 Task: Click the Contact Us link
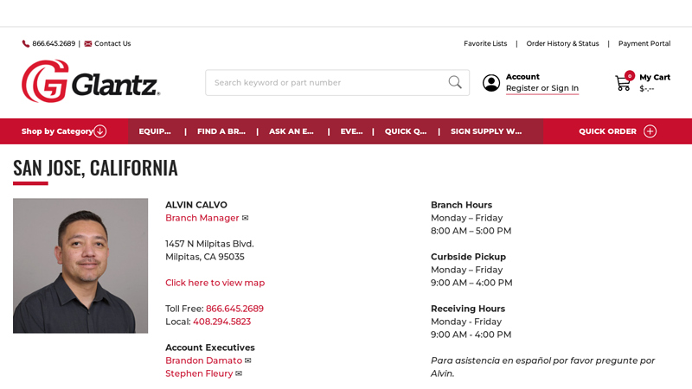112,44
